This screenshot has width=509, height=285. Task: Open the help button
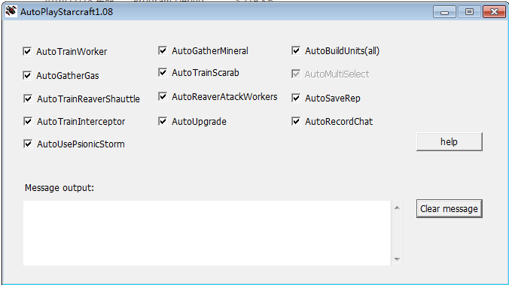pyautogui.click(x=450, y=141)
